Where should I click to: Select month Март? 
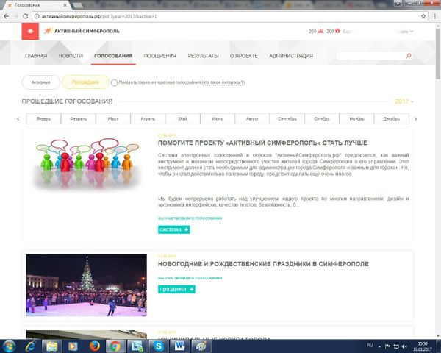pyautogui.click(x=113, y=119)
